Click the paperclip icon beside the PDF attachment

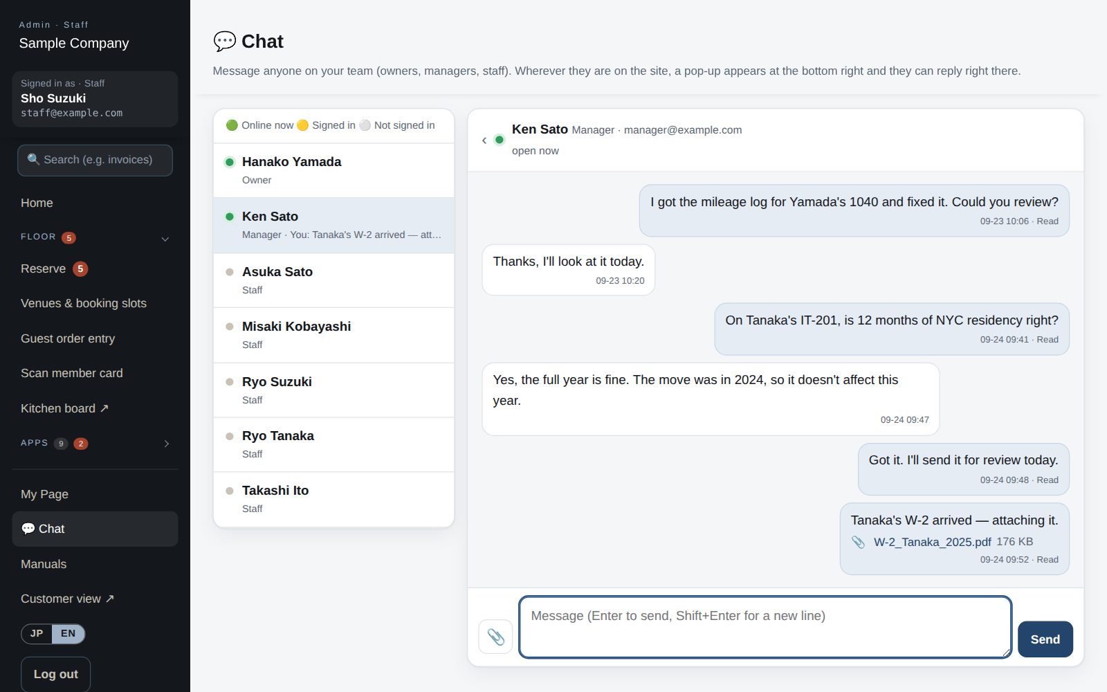tap(858, 542)
